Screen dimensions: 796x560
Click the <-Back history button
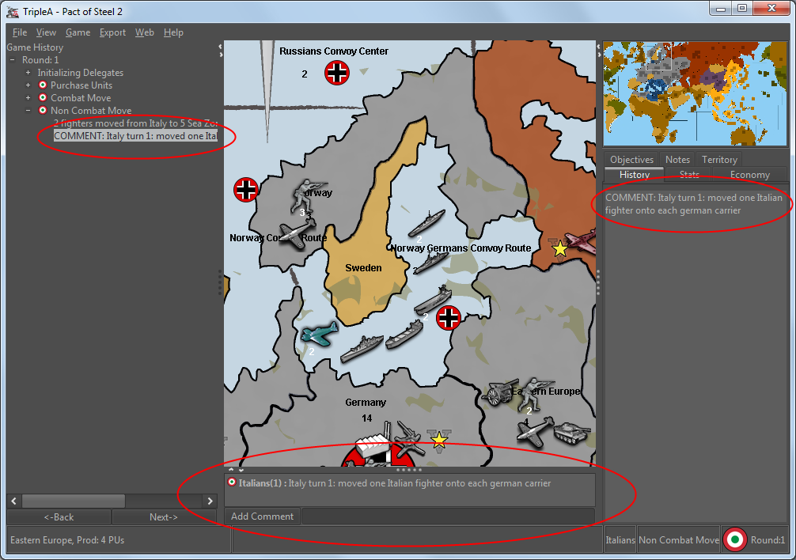pos(59,516)
